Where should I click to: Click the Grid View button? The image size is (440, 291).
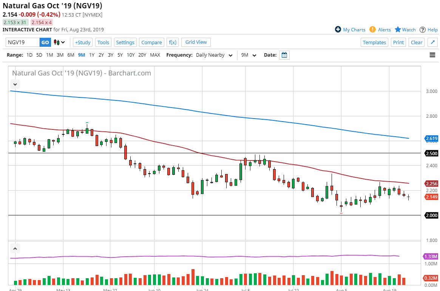tap(196, 42)
